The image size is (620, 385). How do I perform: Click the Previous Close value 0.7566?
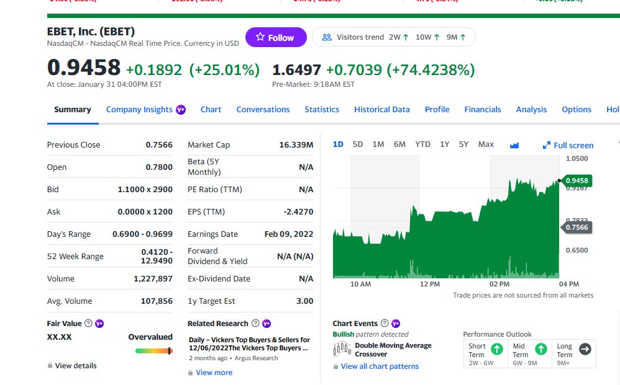point(159,145)
